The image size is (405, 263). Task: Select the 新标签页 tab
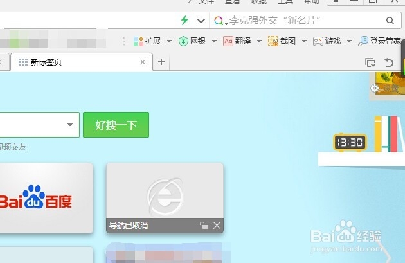pyautogui.click(x=82, y=62)
